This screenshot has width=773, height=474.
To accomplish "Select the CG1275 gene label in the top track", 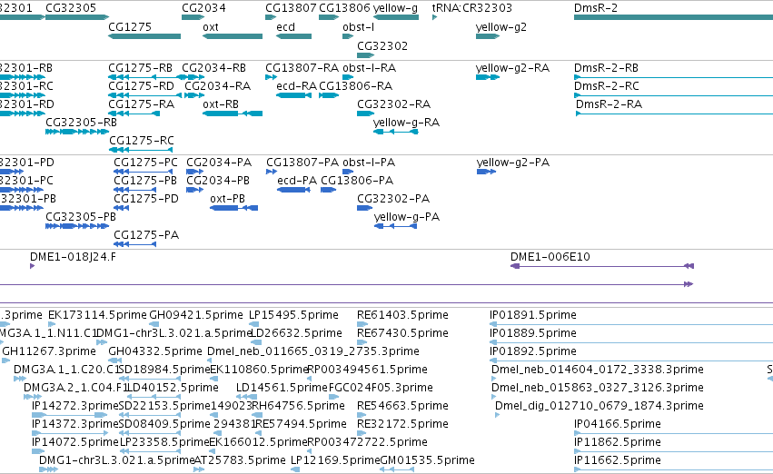I will tap(130, 27).
